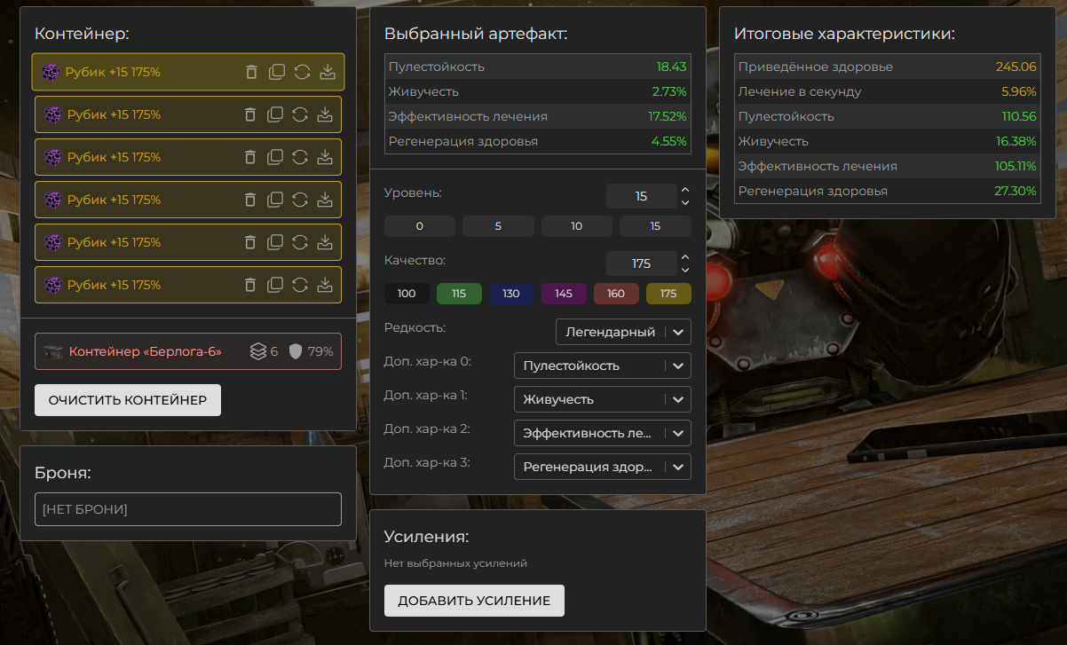Screen dimensions: 1067x645
Task: Decrease Уровень with the down arrow
Action: click(x=684, y=203)
